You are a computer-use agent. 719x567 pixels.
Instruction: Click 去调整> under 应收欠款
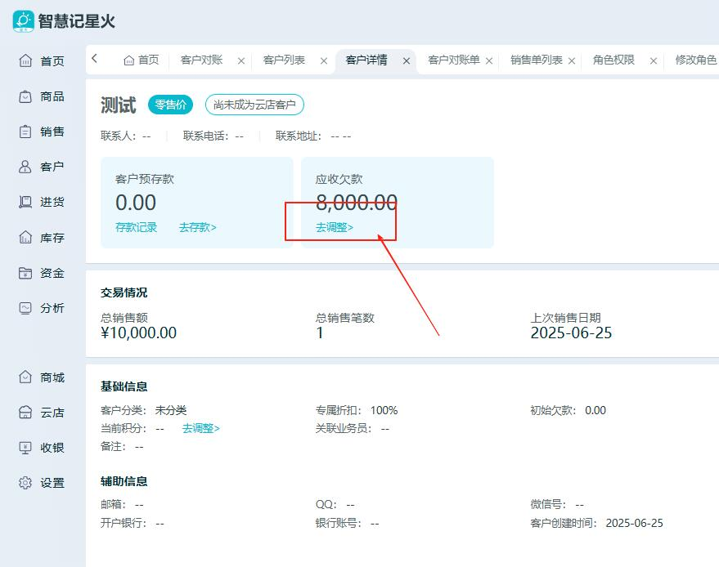pyautogui.click(x=335, y=227)
